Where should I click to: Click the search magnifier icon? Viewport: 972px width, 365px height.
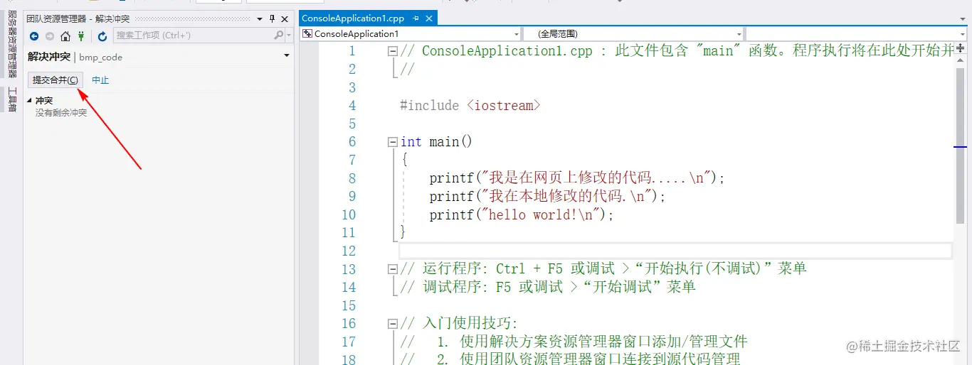click(x=278, y=35)
